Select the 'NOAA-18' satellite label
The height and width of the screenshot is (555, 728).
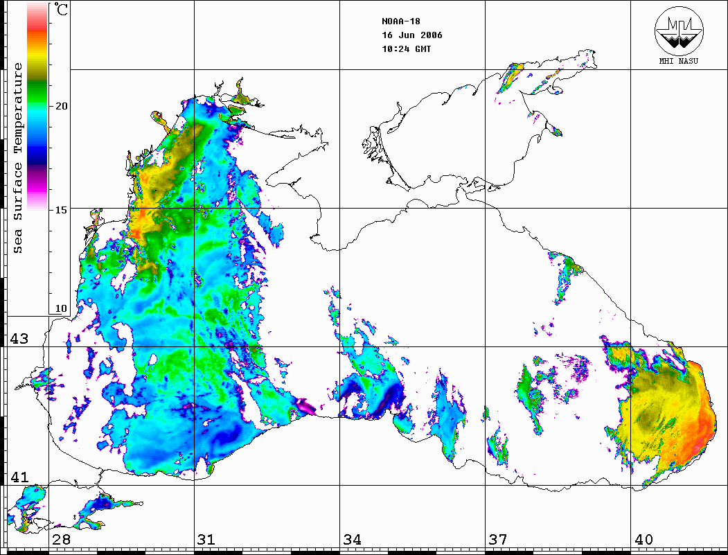click(x=401, y=21)
